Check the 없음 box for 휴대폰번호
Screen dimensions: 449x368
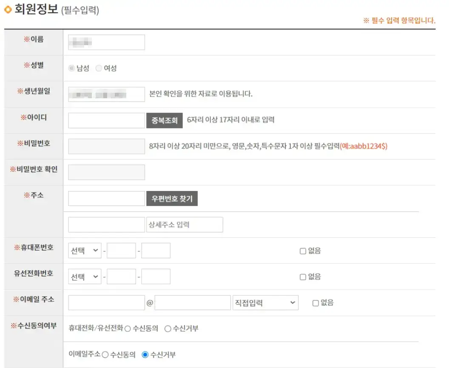point(303,251)
